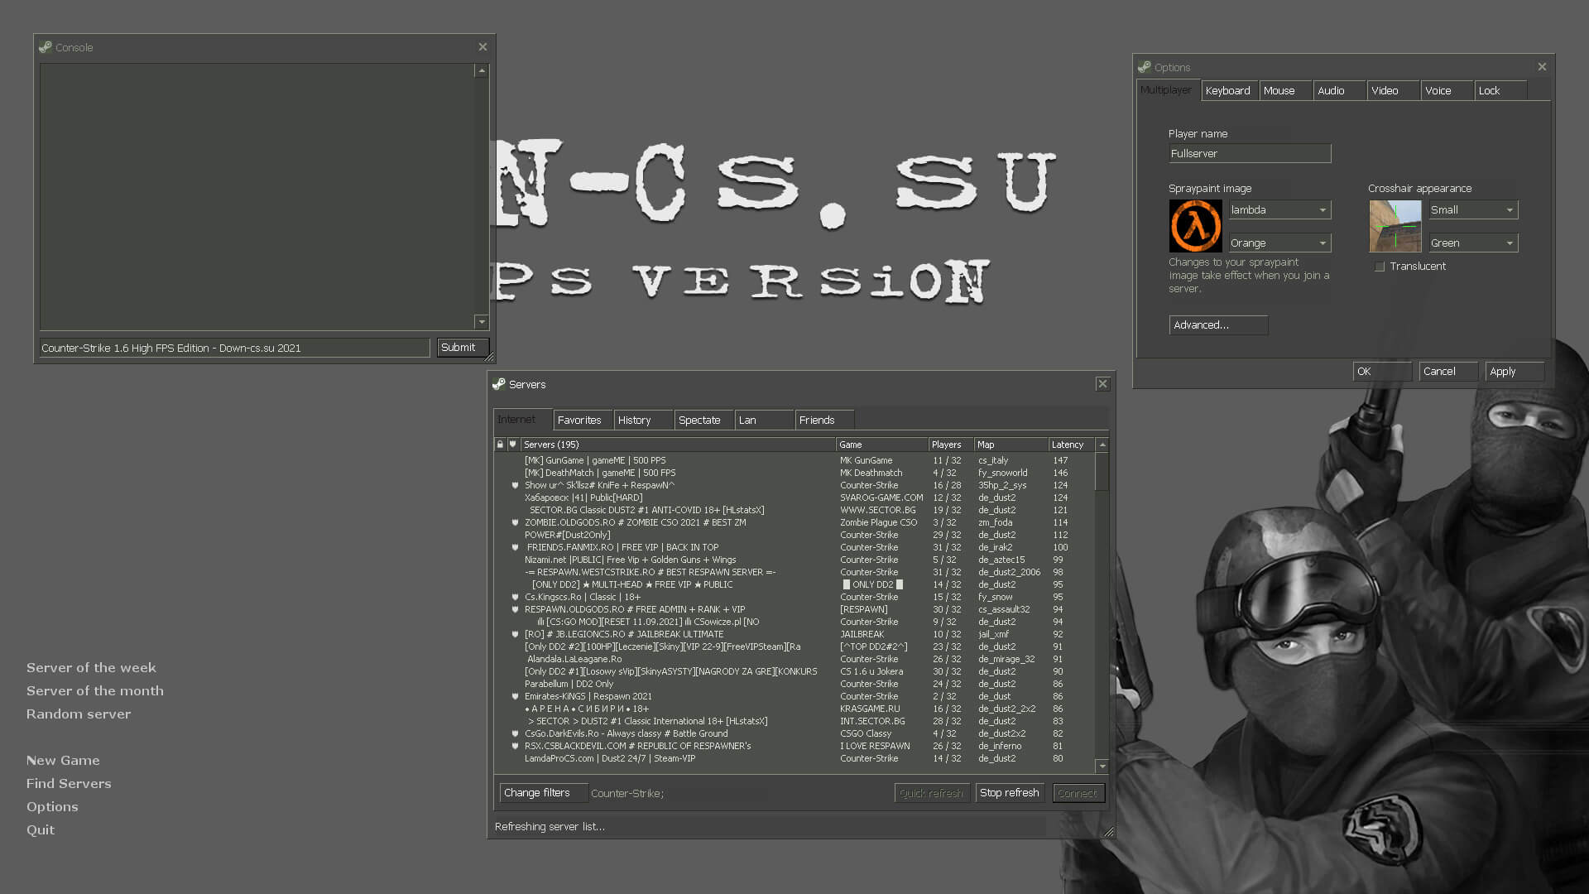Click the Stop refresh button
The width and height of the screenshot is (1589, 894).
1010,793
